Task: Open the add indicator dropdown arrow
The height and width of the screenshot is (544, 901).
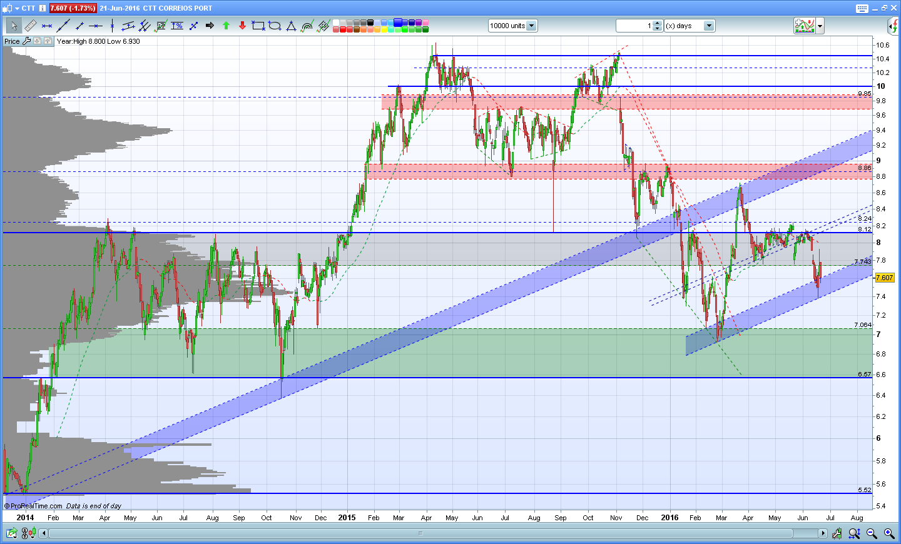Action: click(820, 26)
